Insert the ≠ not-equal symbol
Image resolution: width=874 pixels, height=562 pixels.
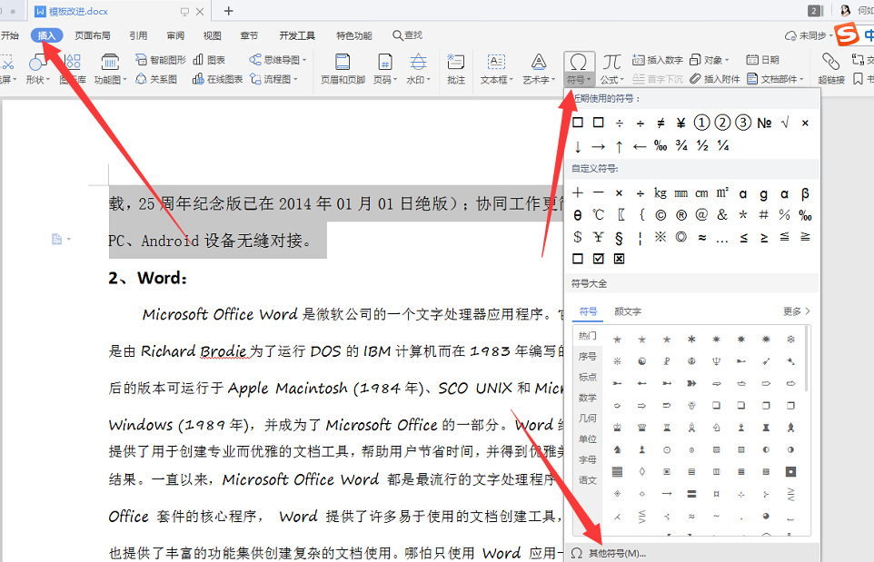660,123
